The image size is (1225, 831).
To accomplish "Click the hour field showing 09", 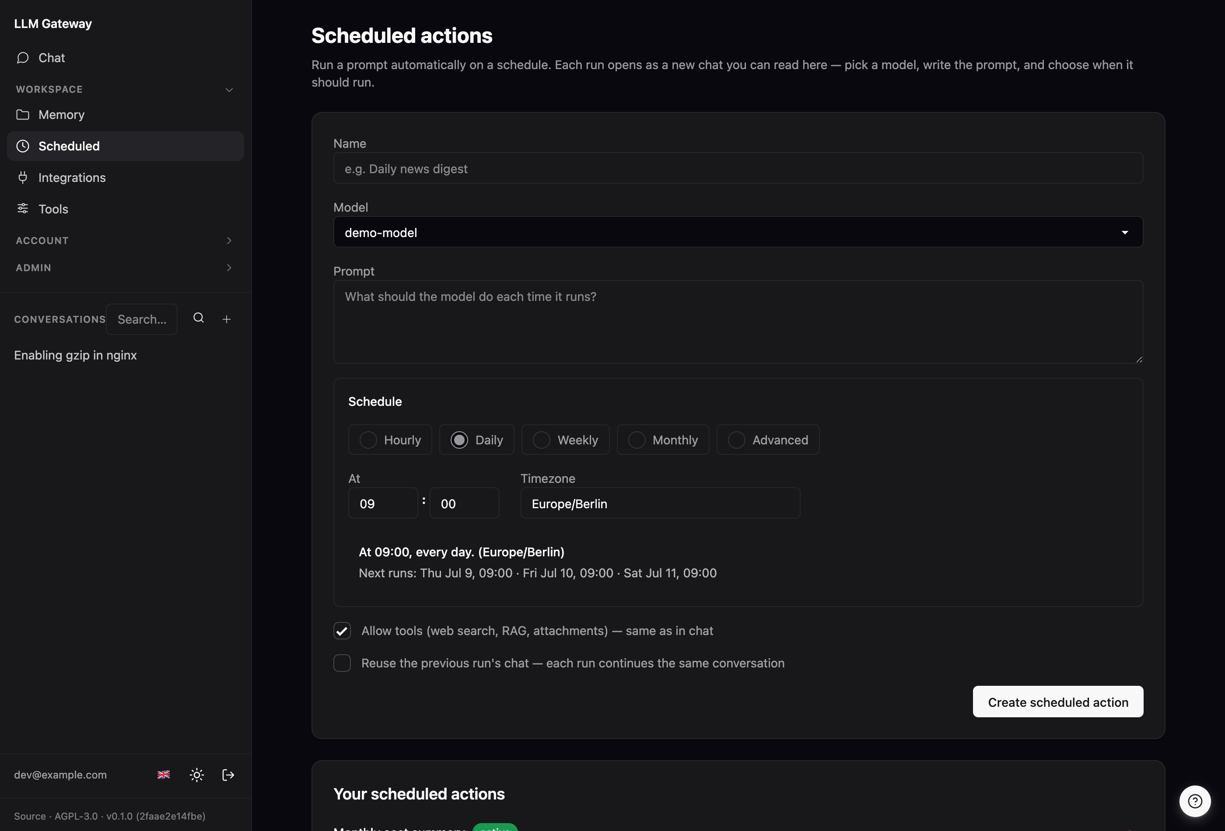I will (x=383, y=503).
